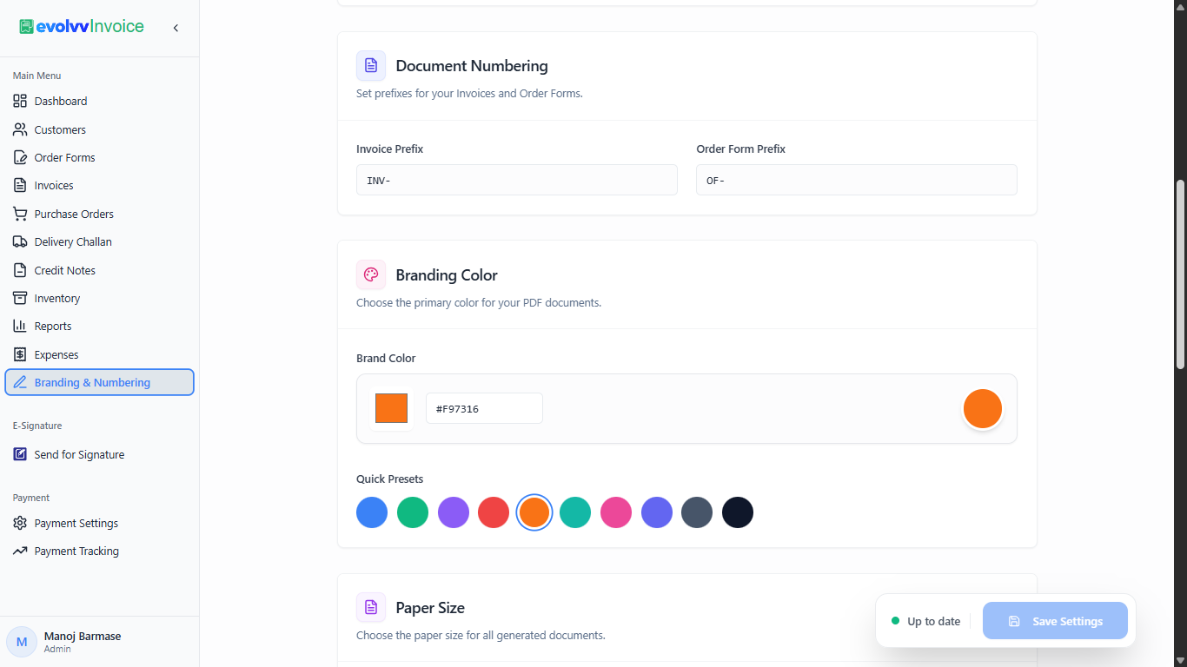
Task: Open the Invoices menu item
Action: pyautogui.click(x=54, y=185)
